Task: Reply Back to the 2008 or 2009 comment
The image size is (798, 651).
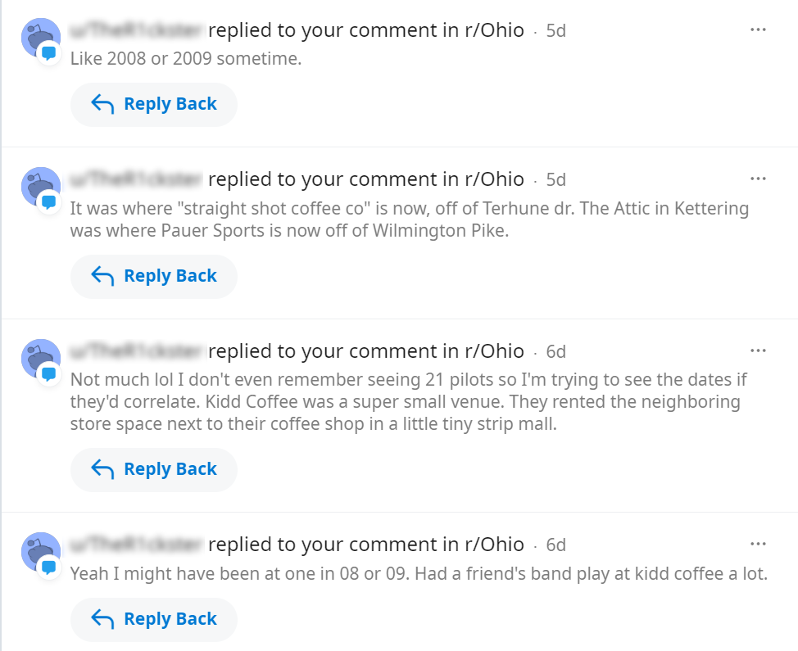Action: (154, 104)
